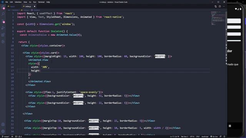Click 'width / 2' expression on line 33

point(160,128)
